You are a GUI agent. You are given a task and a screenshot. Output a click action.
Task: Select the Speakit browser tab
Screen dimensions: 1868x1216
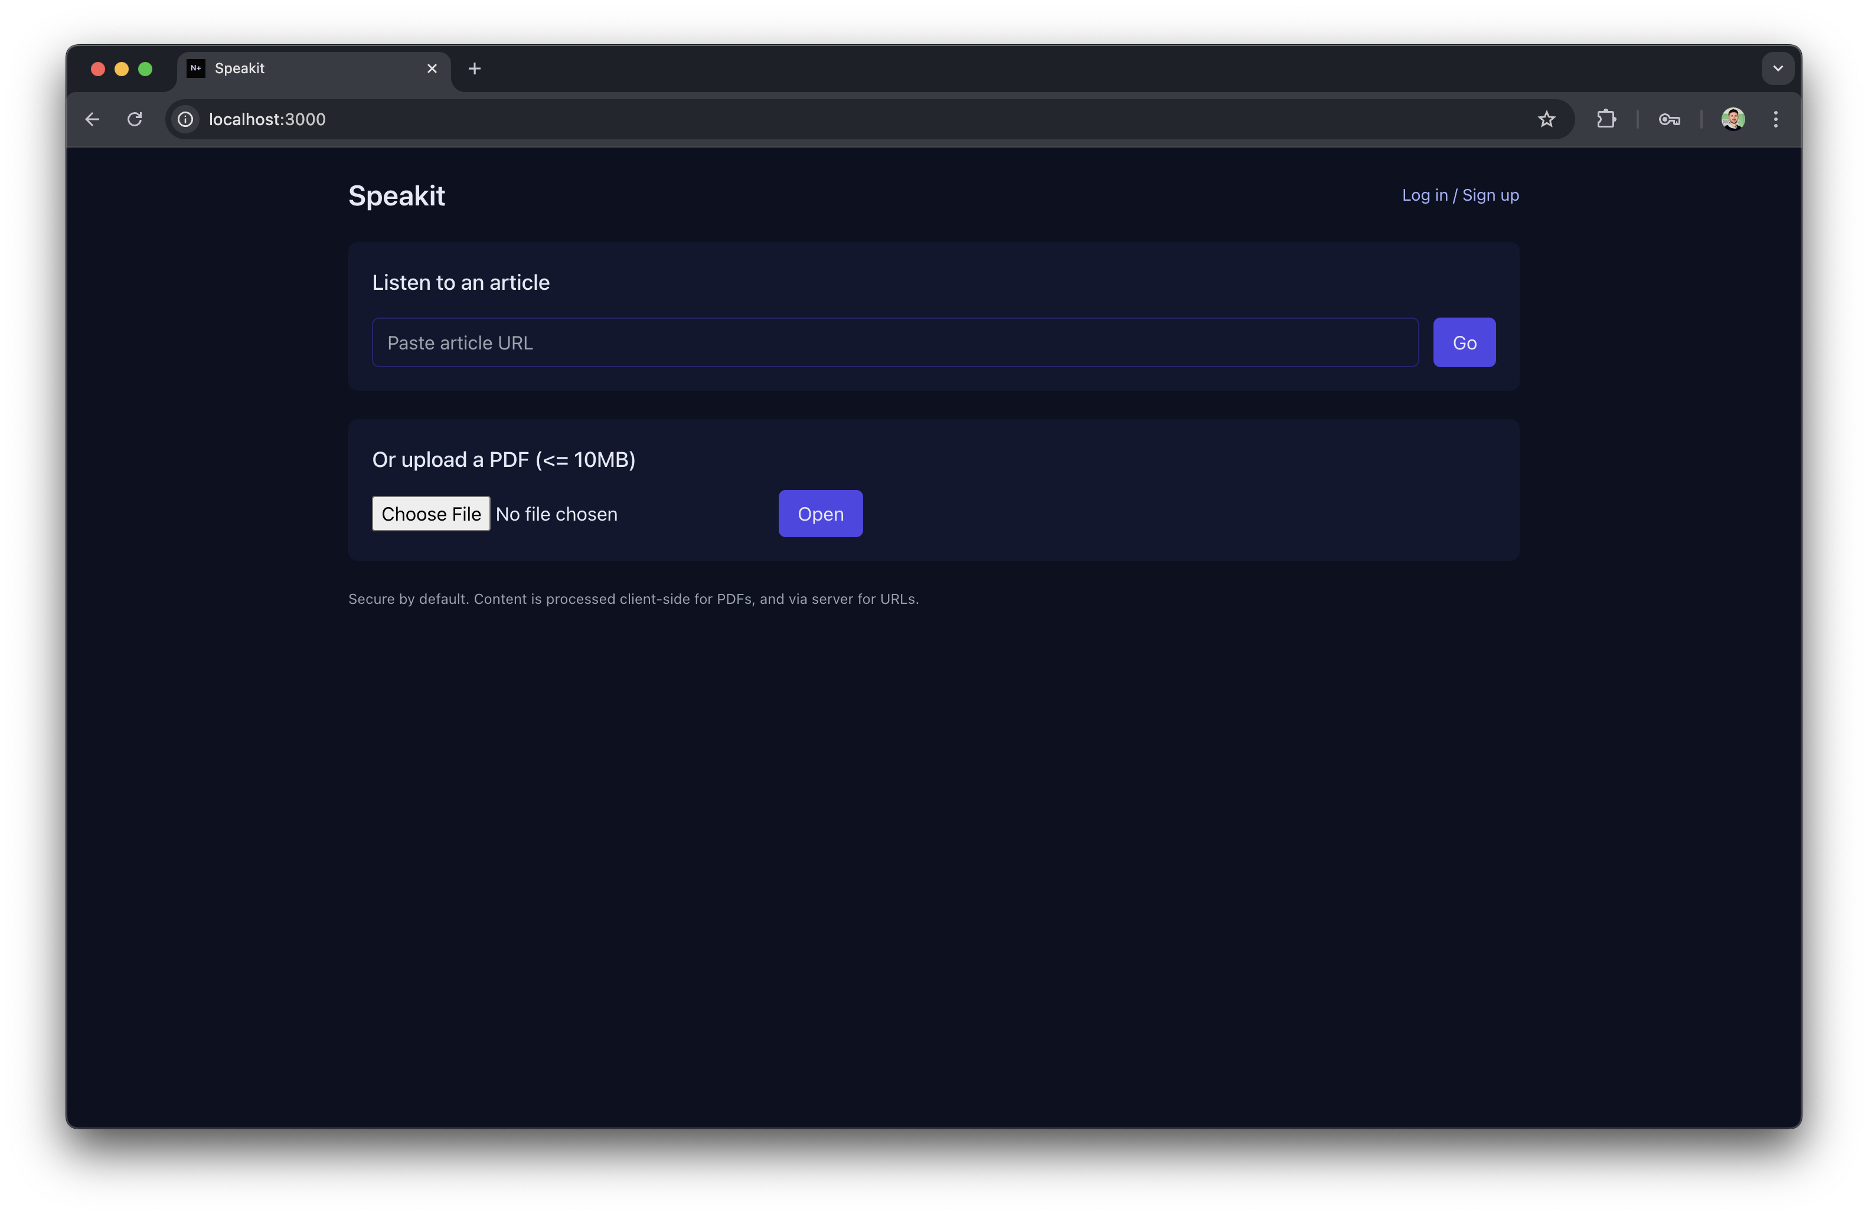tap(314, 69)
